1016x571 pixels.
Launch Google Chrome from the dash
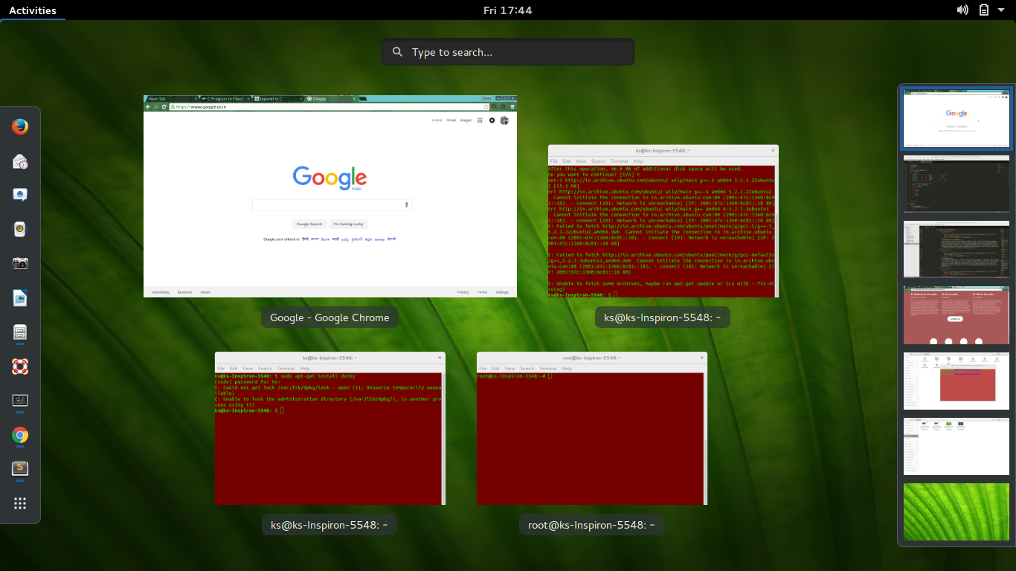(x=20, y=435)
